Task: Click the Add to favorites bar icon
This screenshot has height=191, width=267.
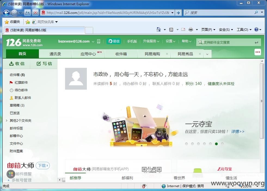Action: point(27,22)
